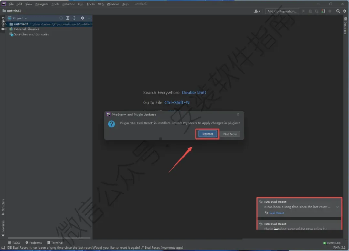Close the PhpStorm and Plugin Updates dialog
Screen dimensions: 349x251
238,115
